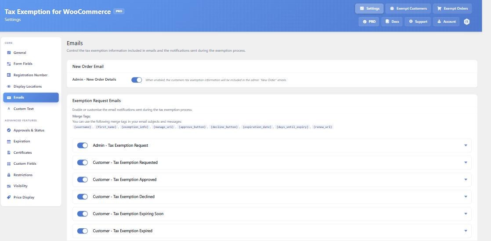Viewport: 491px width, 241px height.
Task: Click the PRO badge beside the title
Action: point(119,11)
